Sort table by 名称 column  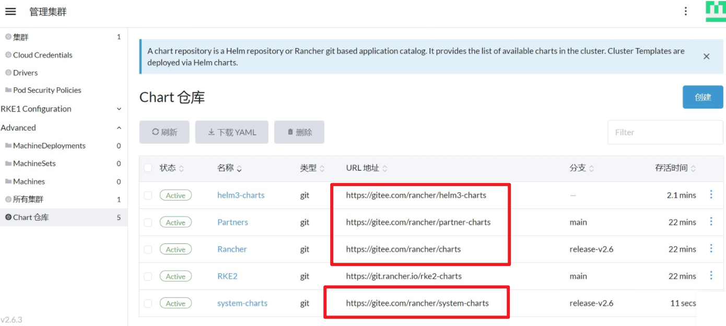[229, 168]
